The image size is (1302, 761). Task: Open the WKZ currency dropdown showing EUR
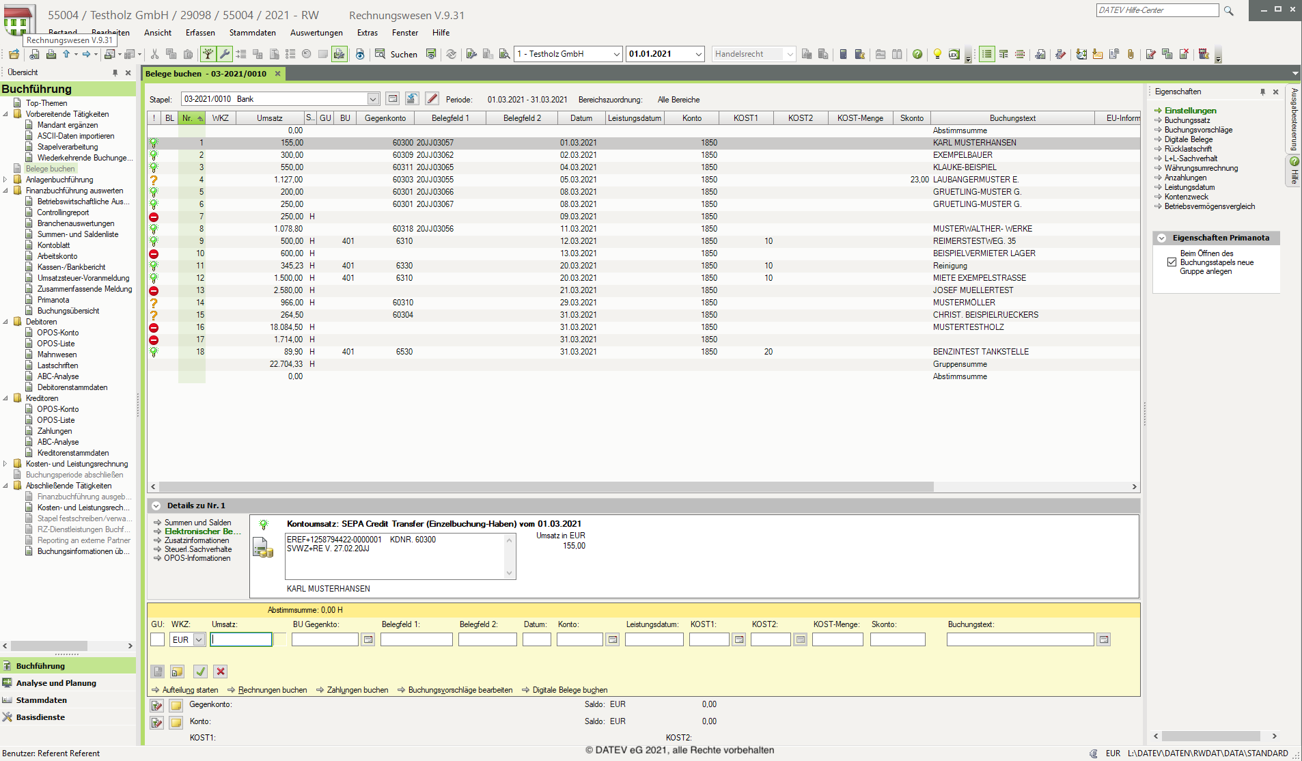[199, 640]
